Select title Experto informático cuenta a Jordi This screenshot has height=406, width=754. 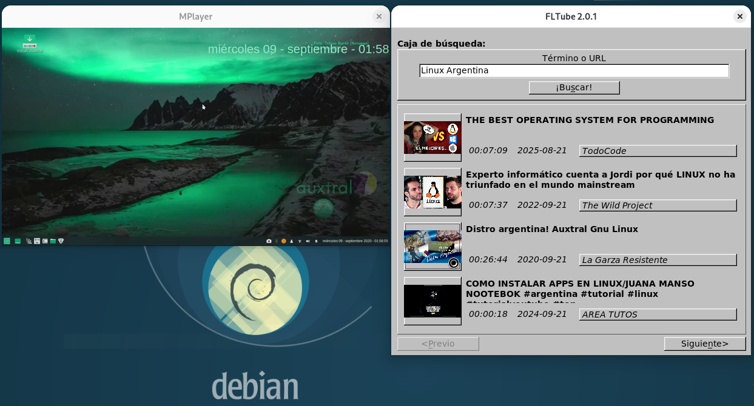(x=601, y=179)
